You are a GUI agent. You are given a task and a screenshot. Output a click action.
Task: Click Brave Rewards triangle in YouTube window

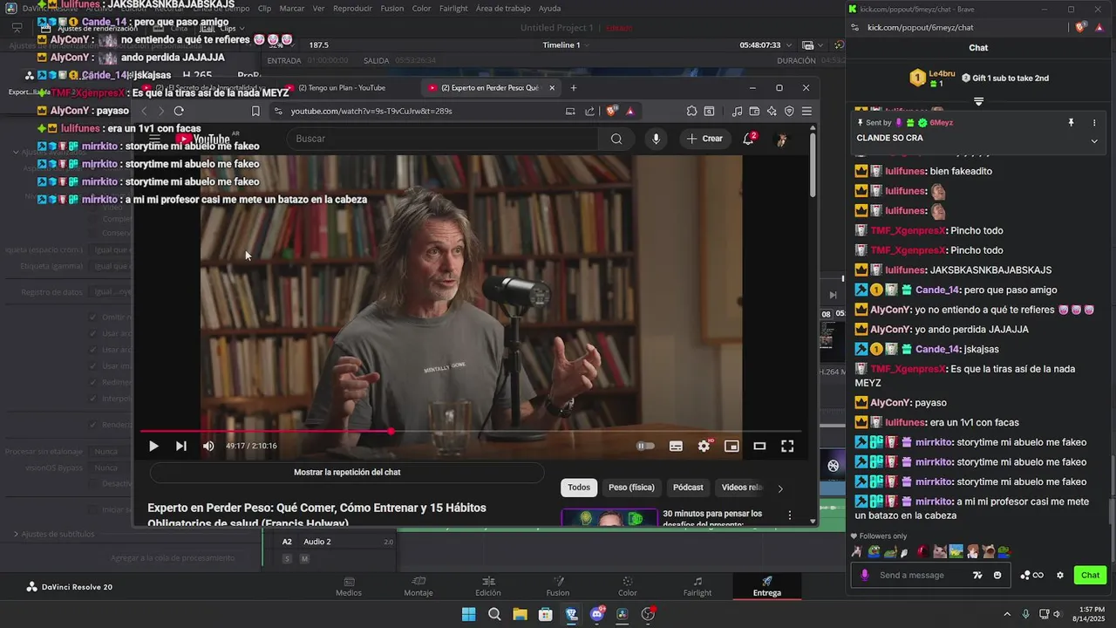[629, 111]
